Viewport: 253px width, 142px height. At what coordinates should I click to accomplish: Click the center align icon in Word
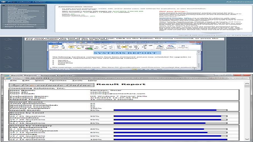coord(124,47)
